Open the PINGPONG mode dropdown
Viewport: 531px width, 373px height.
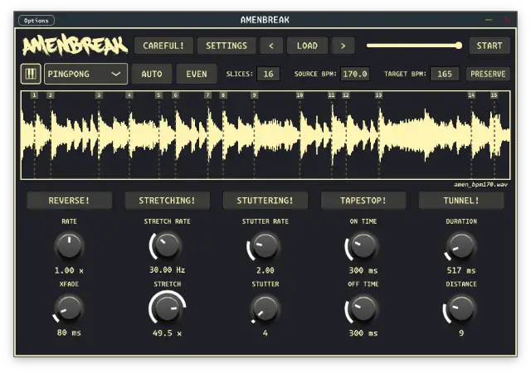point(85,74)
